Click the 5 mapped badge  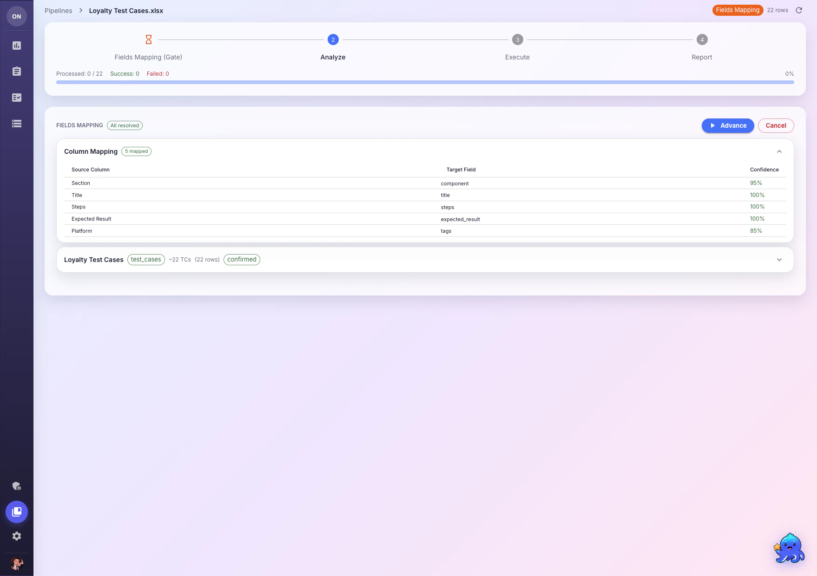click(137, 151)
